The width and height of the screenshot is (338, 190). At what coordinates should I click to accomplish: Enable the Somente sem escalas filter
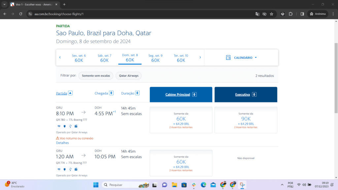click(96, 76)
